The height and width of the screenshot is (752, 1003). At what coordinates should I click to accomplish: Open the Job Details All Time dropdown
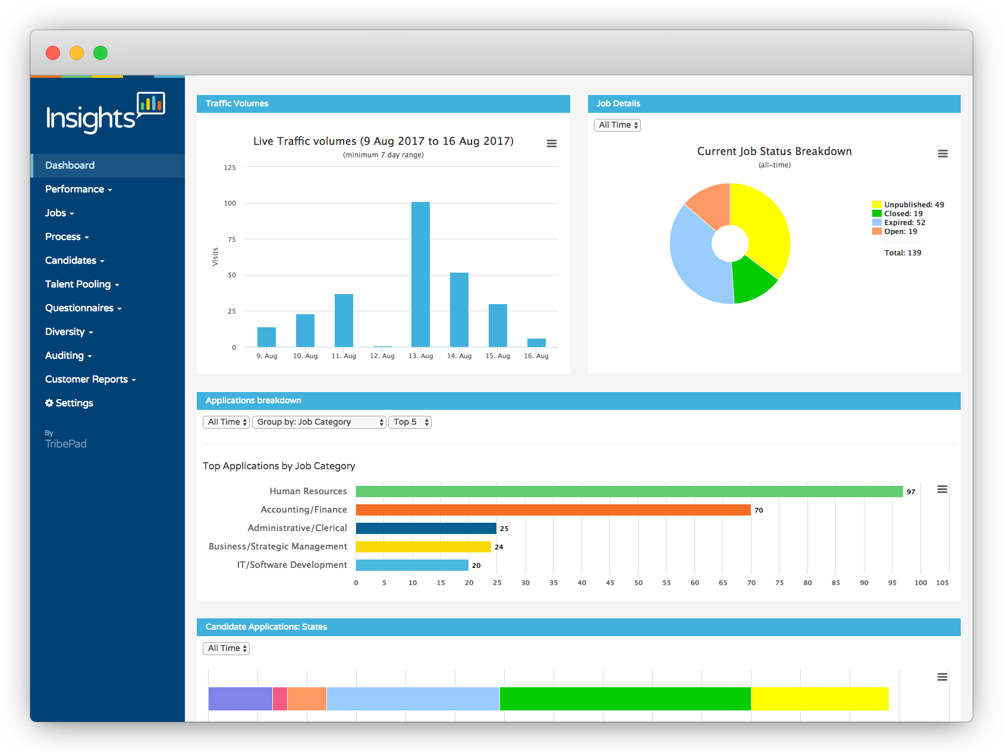click(617, 125)
